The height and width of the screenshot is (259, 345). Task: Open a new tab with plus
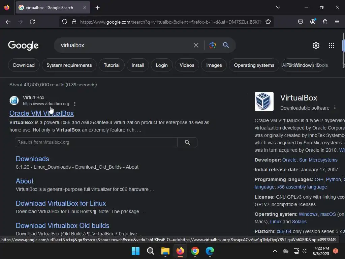pyautogui.click(x=97, y=8)
